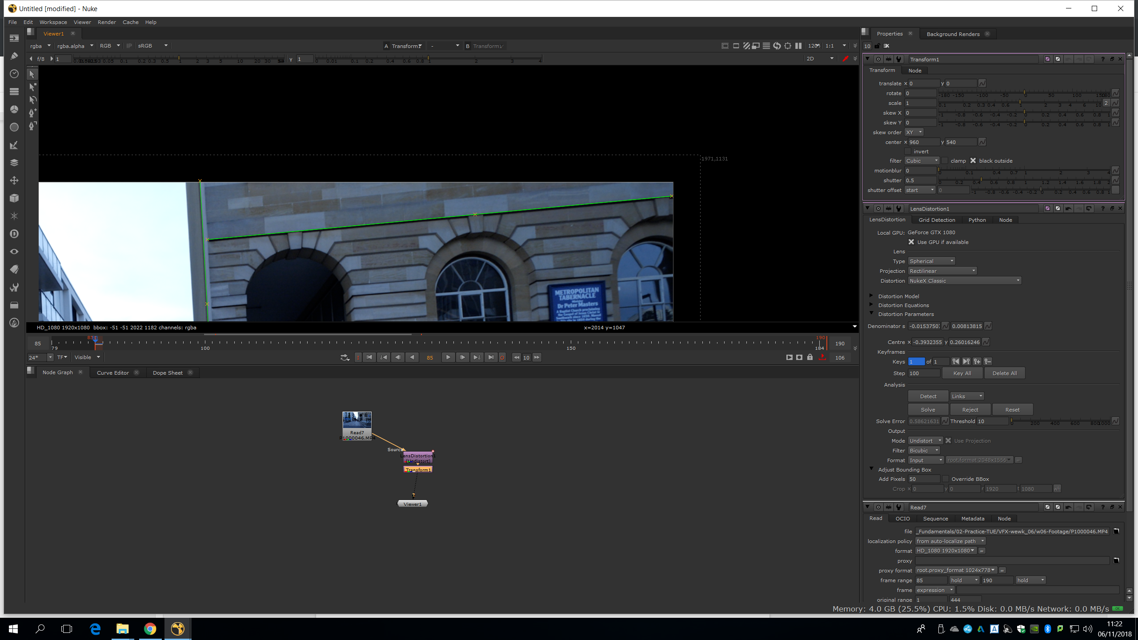Expand the Distortion Model section
1138x640 pixels.
[871, 296]
